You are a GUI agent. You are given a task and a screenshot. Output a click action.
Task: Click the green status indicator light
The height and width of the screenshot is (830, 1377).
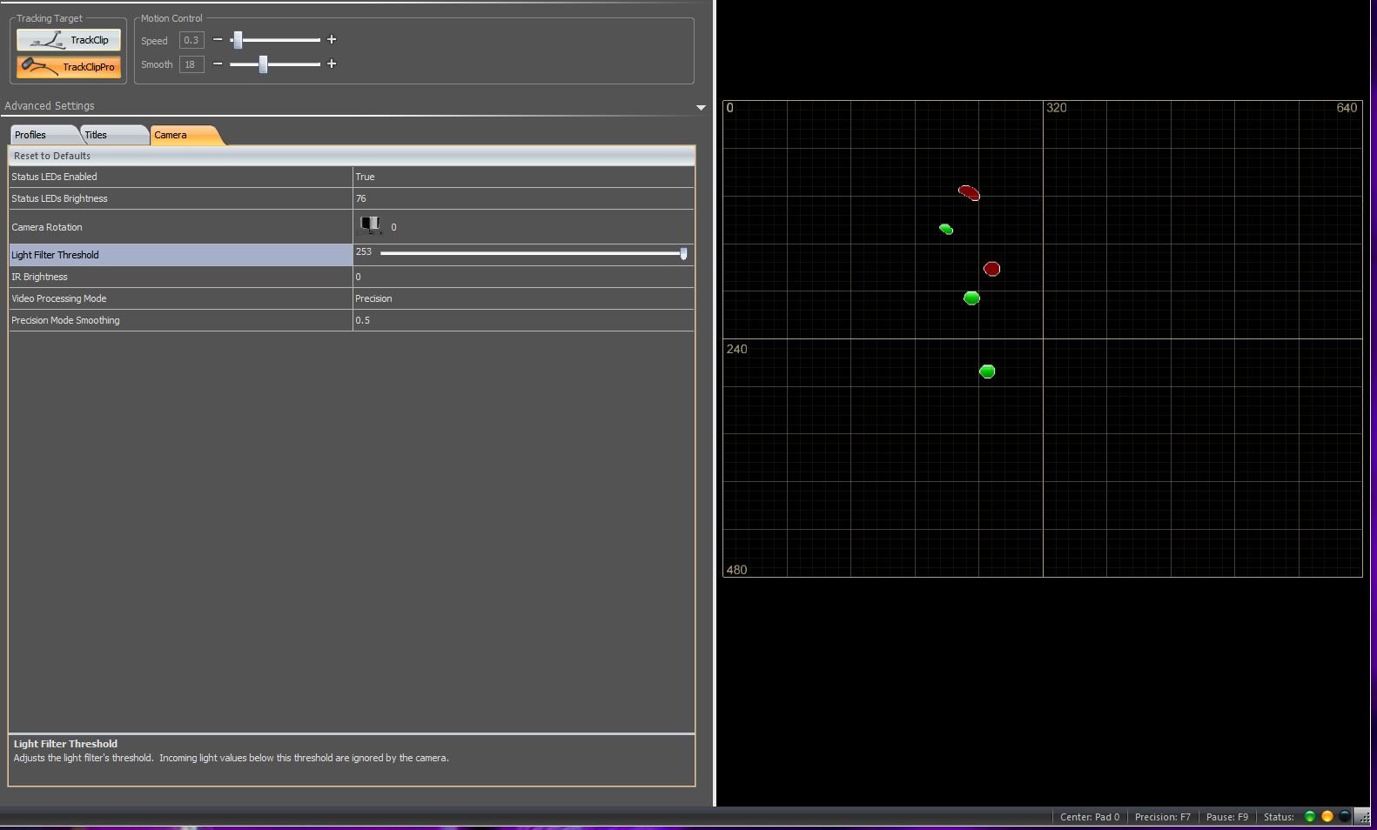tap(1309, 817)
